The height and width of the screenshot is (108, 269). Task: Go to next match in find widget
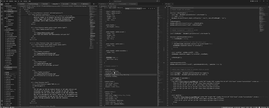[151, 8]
